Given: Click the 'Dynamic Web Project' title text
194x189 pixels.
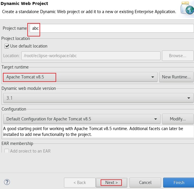Looking at the screenshot, I should [x=24, y=3].
